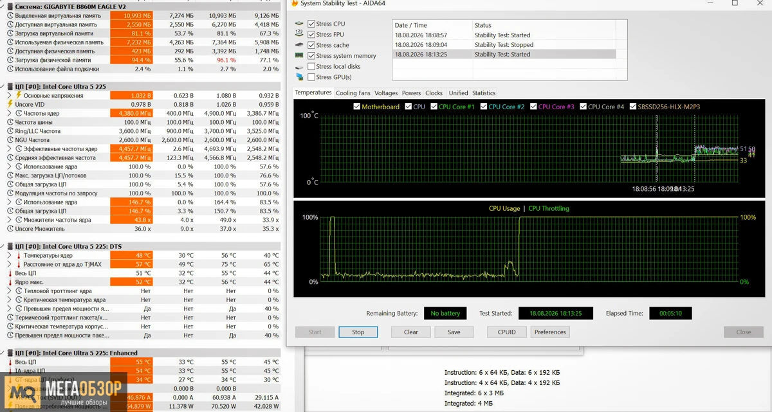The image size is (772, 412).
Task: Click the CPU Throttling graph legend label
Action: click(549, 208)
